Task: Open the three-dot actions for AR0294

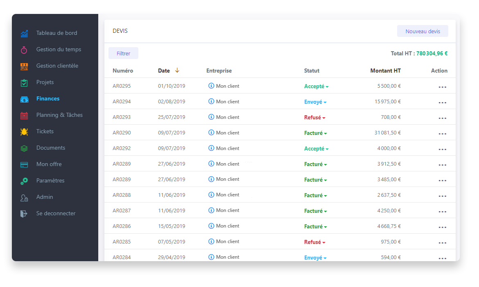Action: pyautogui.click(x=442, y=103)
